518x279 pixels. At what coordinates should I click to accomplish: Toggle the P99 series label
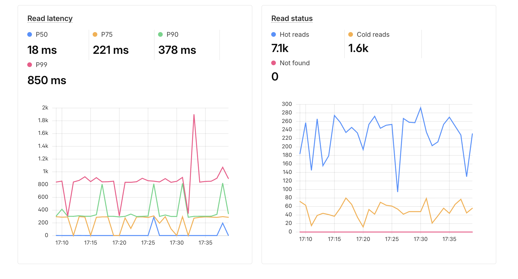coord(42,65)
